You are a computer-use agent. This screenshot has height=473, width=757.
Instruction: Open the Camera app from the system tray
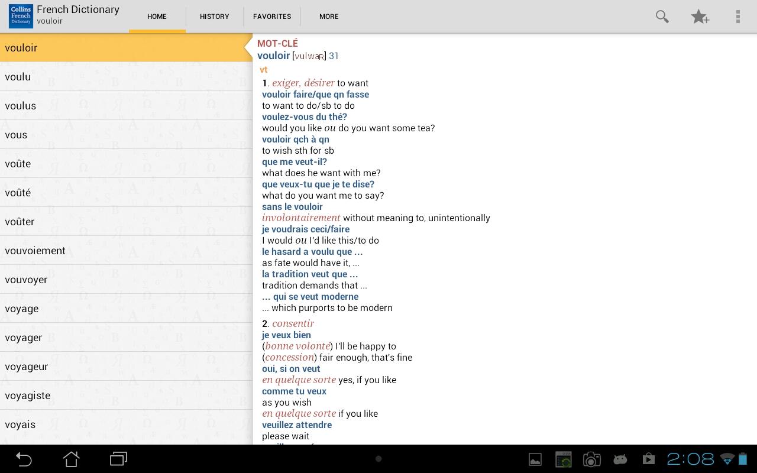591,459
